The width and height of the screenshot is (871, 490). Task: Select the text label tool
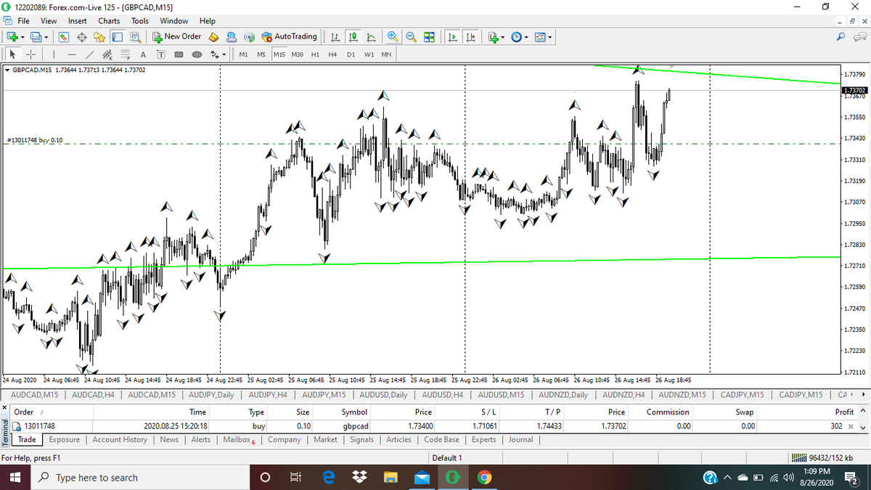(x=161, y=54)
